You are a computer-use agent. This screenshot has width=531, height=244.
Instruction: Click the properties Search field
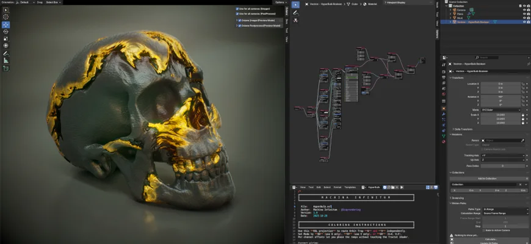tap(486, 57)
